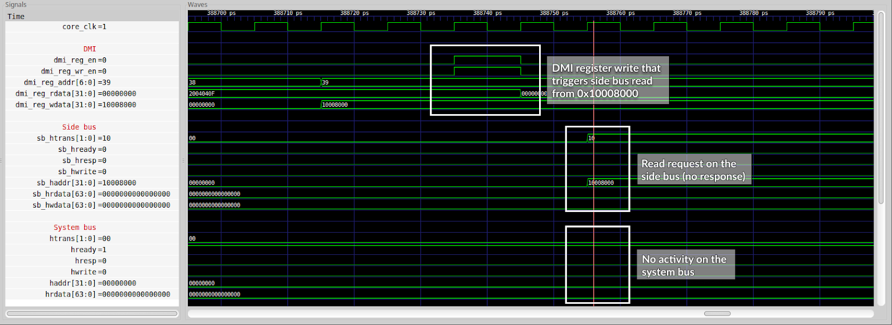The image size is (892, 325).
Task: Click the 388700 ps timeline marker
Action: pos(221,13)
